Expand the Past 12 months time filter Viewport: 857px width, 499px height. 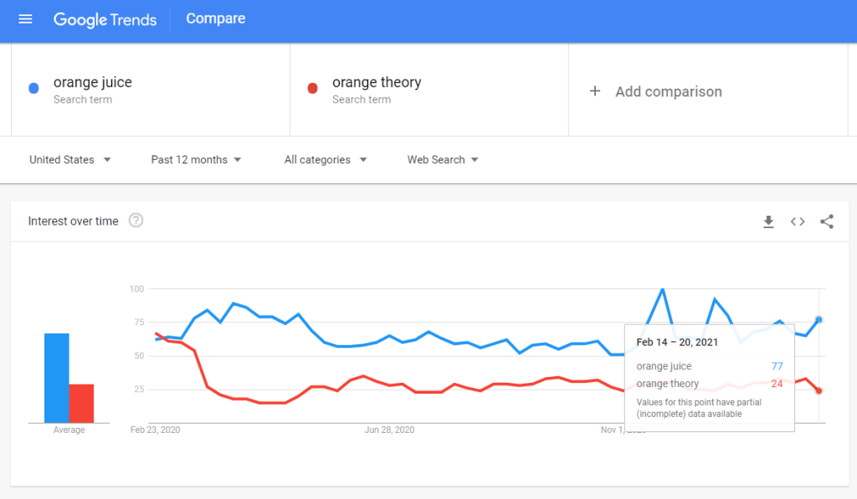pyautogui.click(x=197, y=160)
